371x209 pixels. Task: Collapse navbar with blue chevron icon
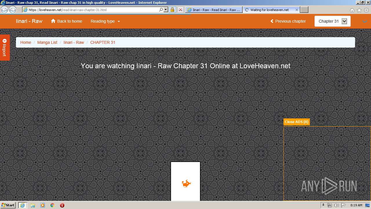(x=365, y=21)
